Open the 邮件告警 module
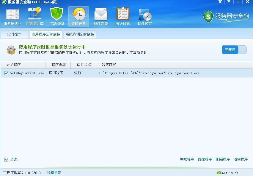Viewport: 253px width, 176px height. pyautogui.click(x=100, y=16)
